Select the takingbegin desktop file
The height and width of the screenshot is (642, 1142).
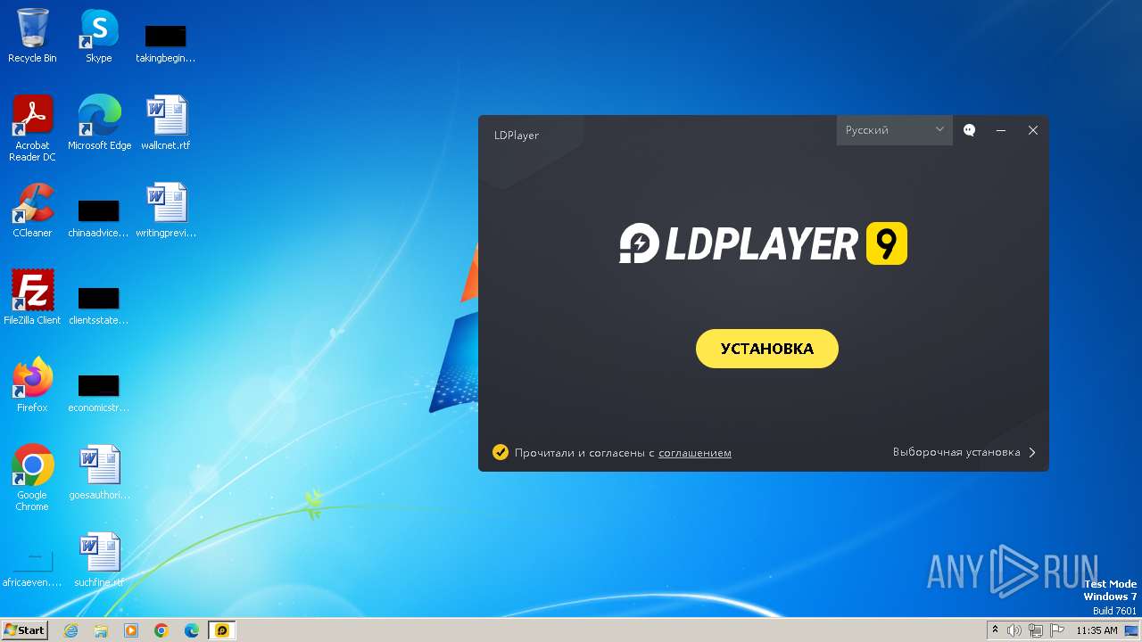tap(165, 43)
